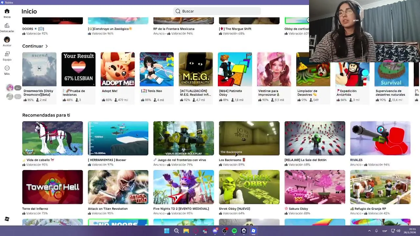Click the Roblox Studio icon at sidebar bottom
The width and height of the screenshot is (420, 236).
(x=7, y=219)
